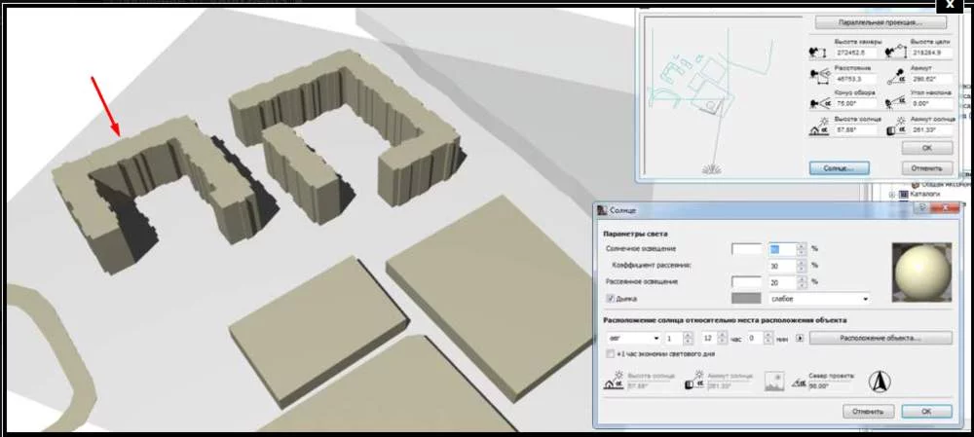Toggle the Дымка (haze) checkbox
Image resolution: width=974 pixels, height=437 pixels.
point(610,299)
